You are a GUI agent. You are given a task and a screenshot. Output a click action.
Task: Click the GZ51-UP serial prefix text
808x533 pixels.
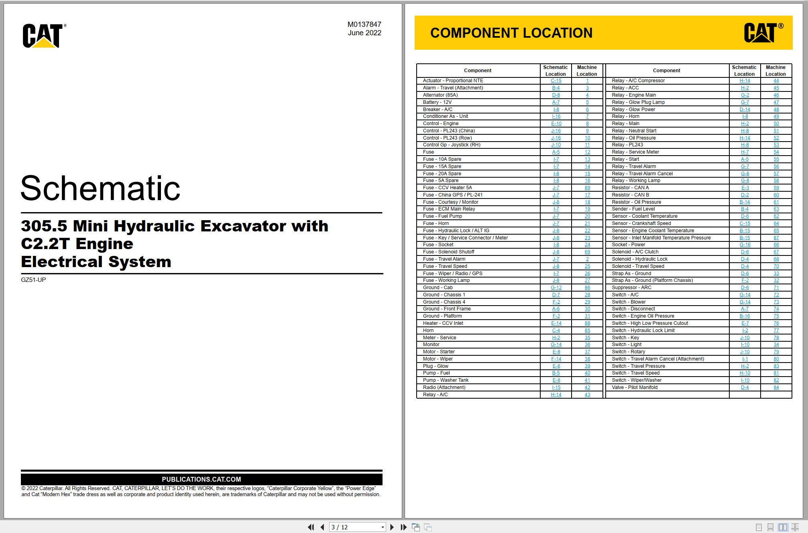pos(33,280)
